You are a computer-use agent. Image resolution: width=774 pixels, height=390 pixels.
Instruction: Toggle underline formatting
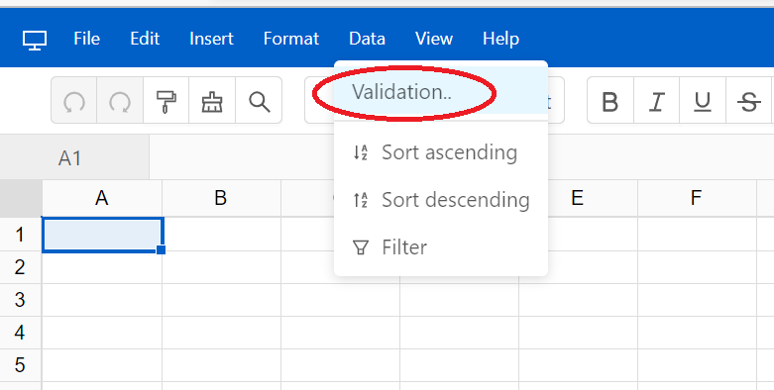[x=703, y=102]
